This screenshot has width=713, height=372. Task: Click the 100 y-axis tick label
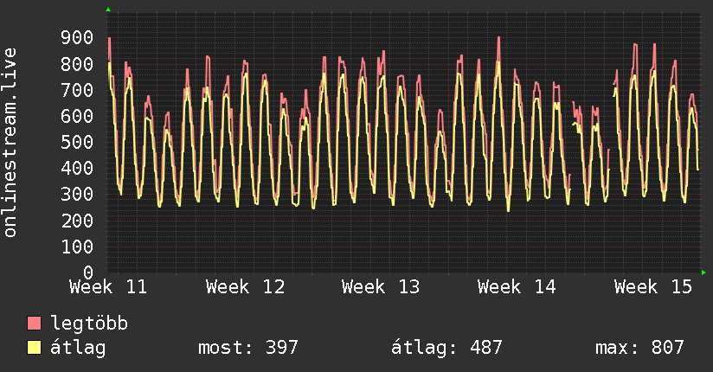pyautogui.click(x=77, y=247)
